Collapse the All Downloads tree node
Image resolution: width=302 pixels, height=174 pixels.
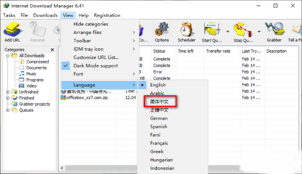7,56
